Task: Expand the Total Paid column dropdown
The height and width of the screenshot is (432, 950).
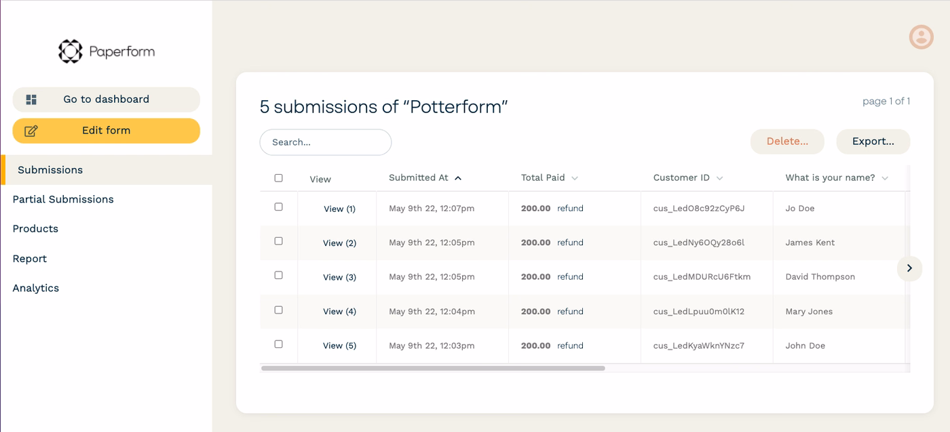Action: [x=575, y=178]
